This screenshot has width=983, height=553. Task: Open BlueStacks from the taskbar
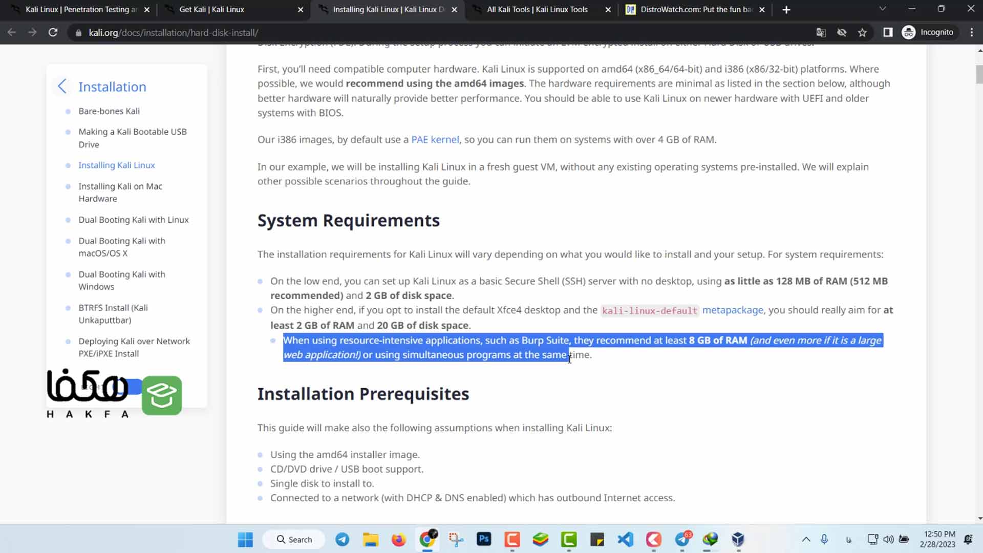[x=540, y=539]
